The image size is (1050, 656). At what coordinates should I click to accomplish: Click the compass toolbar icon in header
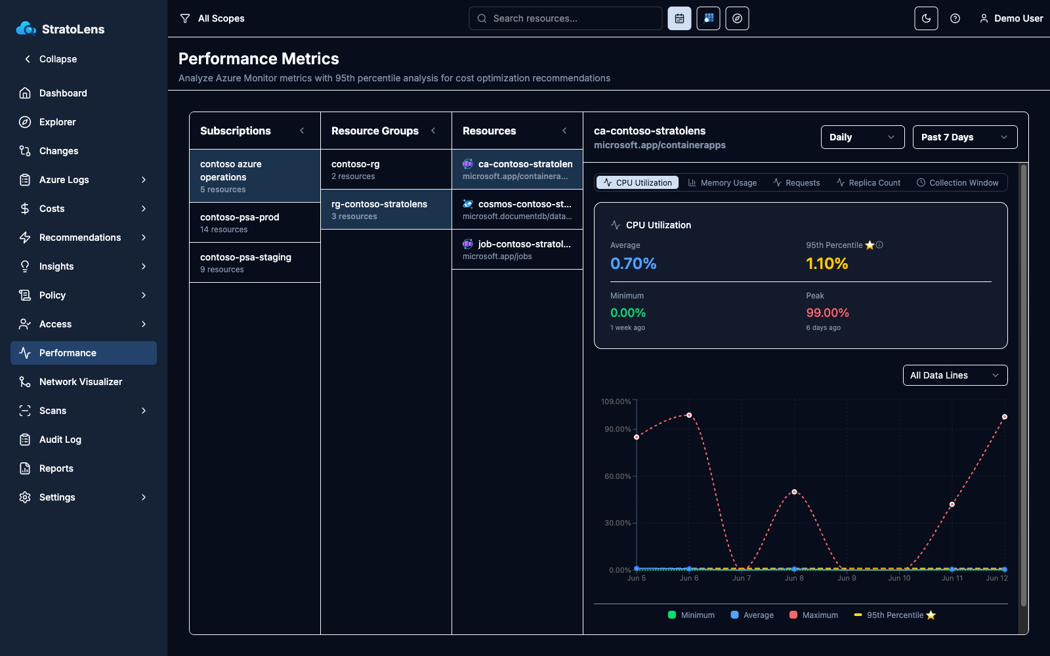click(x=737, y=18)
